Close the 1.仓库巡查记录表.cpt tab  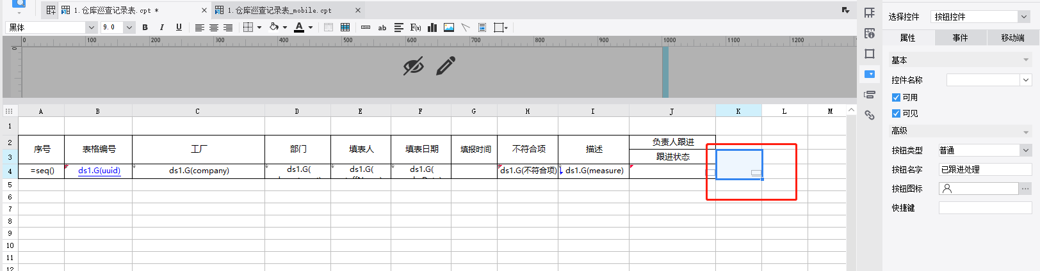click(x=204, y=10)
